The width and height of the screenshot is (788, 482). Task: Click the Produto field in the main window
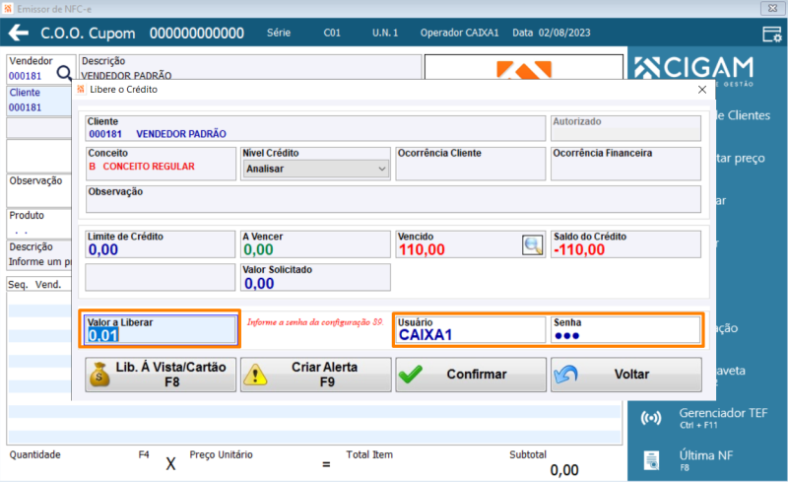click(39, 224)
